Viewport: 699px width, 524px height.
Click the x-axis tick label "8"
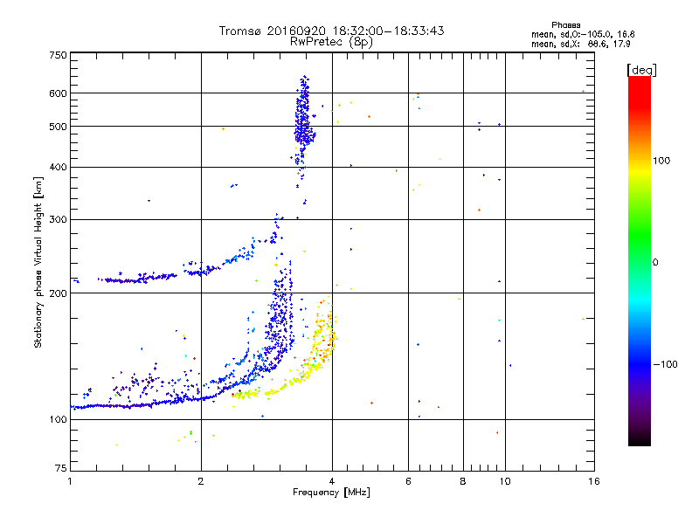(463, 481)
